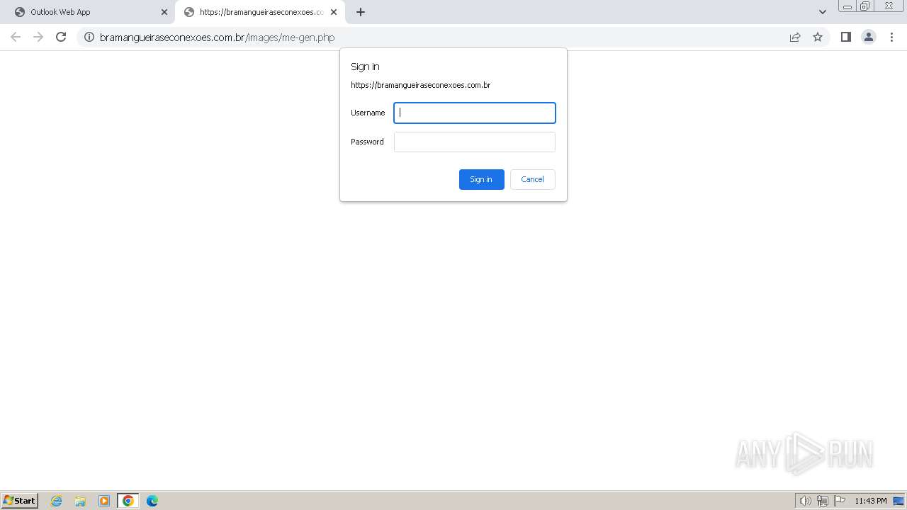This screenshot has width=907, height=510.
Task: Select Chrome in the taskbar
Action: tap(128, 501)
